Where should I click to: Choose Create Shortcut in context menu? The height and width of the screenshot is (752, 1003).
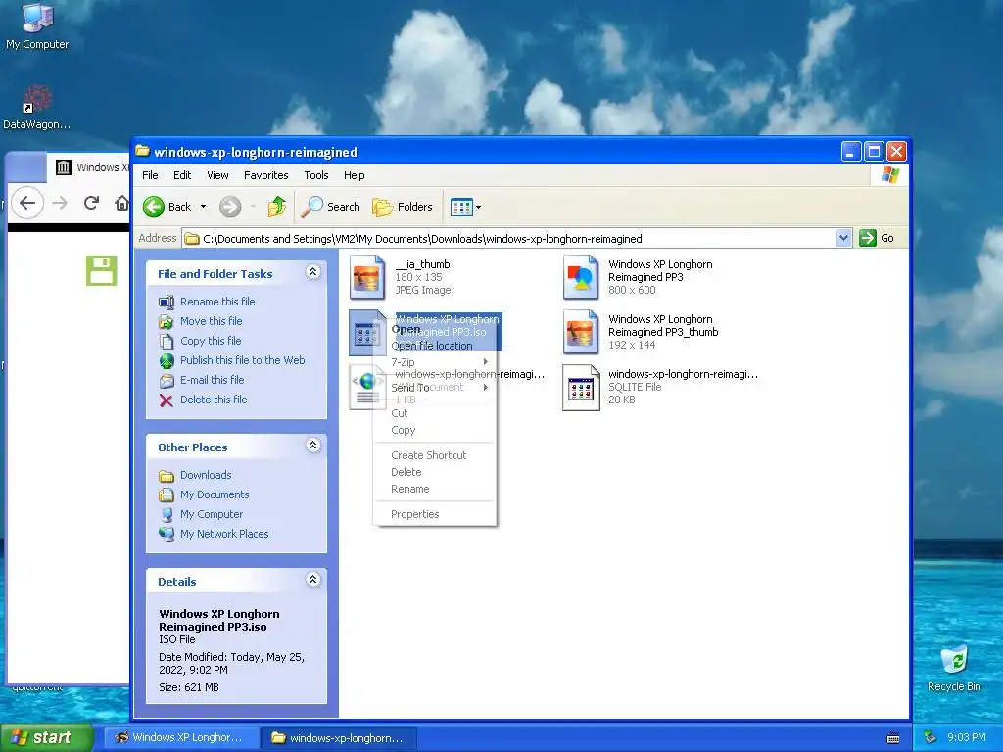(x=435, y=455)
